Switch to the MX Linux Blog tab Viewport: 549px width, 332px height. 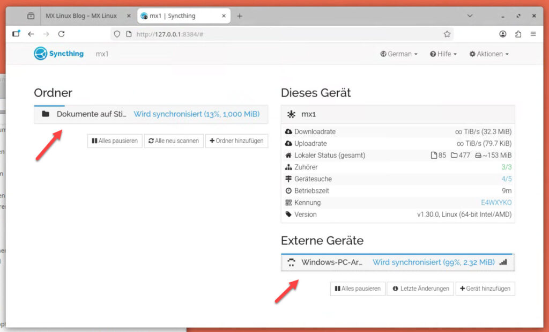click(x=80, y=16)
